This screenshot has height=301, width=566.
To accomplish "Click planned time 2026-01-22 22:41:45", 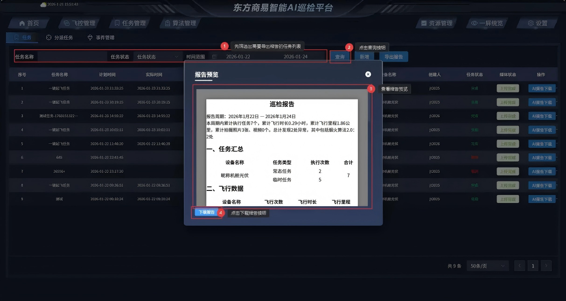I will coord(107,158).
